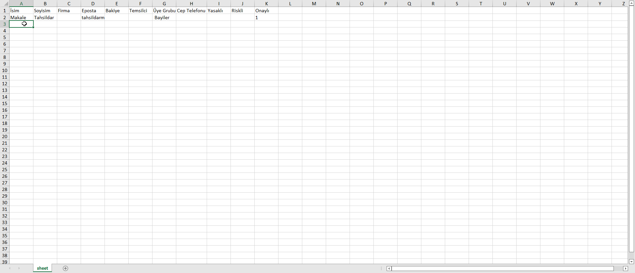Select the 'Üye Grubu' header cell
Image resolution: width=635 pixels, height=273 pixels.
[x=164, y=11]
